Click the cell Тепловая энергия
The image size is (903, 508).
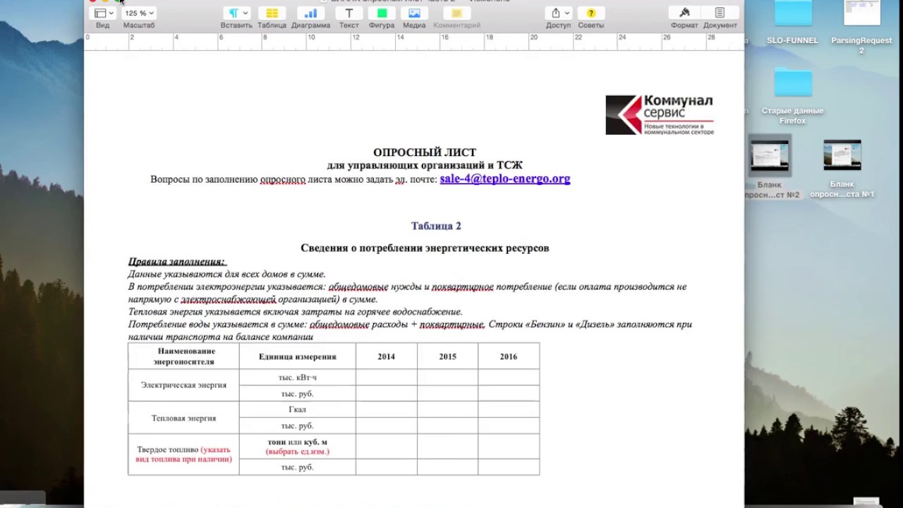183,418
